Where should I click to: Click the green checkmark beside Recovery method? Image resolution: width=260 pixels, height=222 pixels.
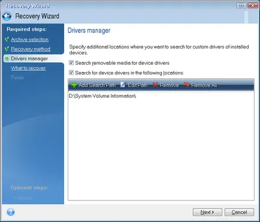tap(7, 49)
